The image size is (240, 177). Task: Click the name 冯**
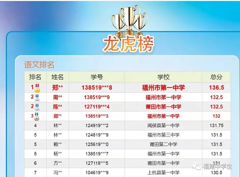pos(58,173)
